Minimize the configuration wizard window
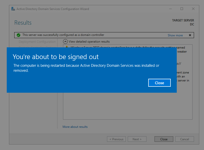This screenshot has width=204, height=150. (170, 9)
